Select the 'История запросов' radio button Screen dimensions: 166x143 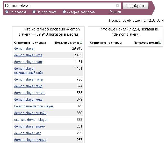64,12
